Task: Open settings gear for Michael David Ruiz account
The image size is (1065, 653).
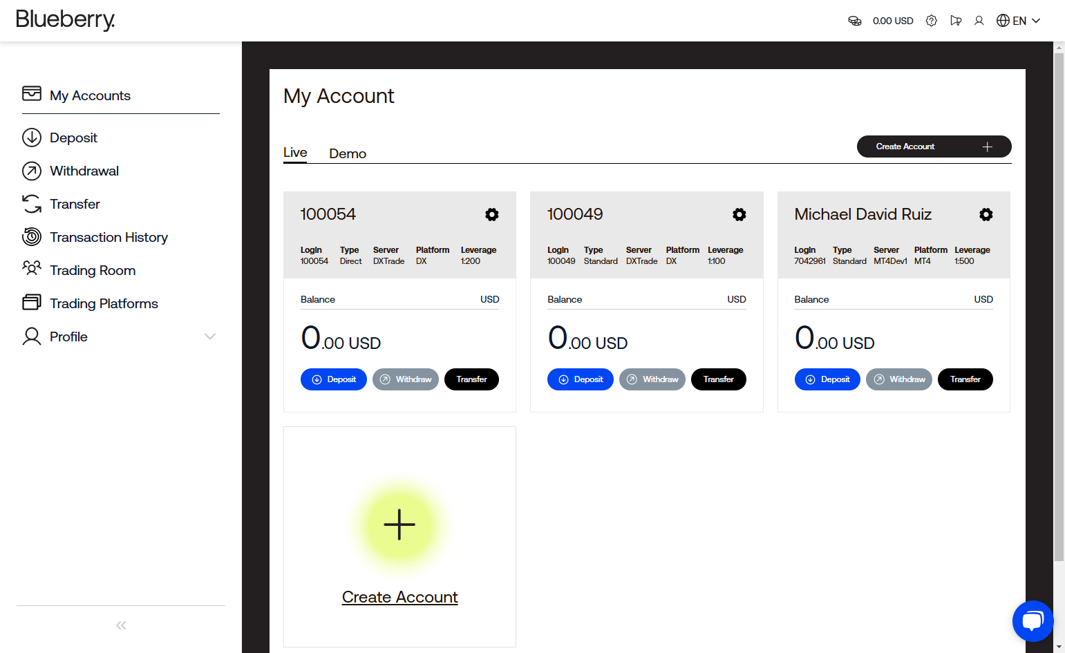Action: pos(986,214)
